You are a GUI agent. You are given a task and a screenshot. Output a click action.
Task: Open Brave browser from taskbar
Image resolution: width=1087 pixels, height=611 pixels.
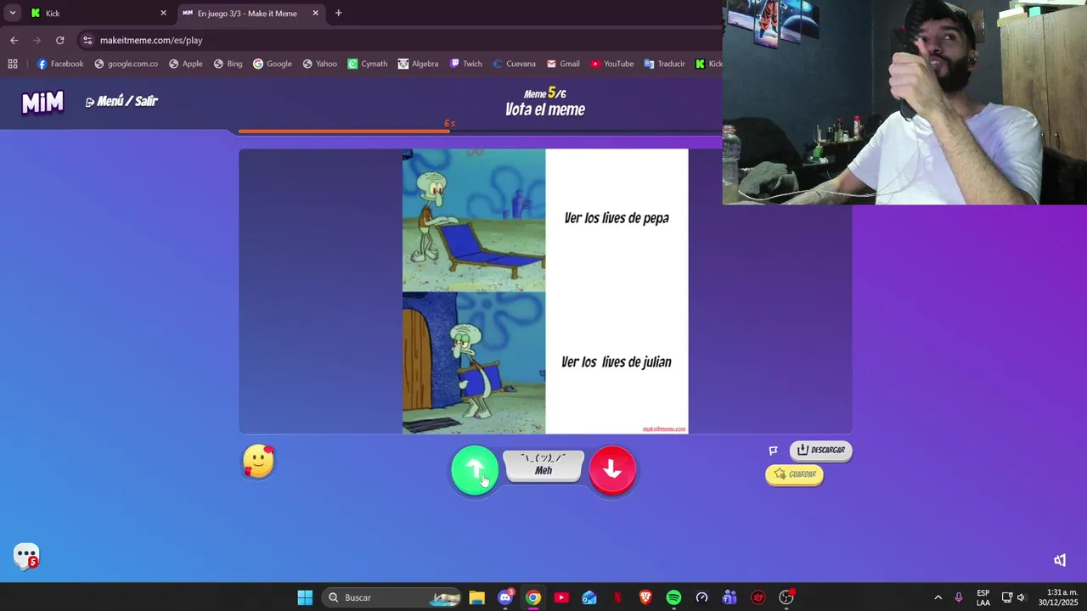coord(645,597)
